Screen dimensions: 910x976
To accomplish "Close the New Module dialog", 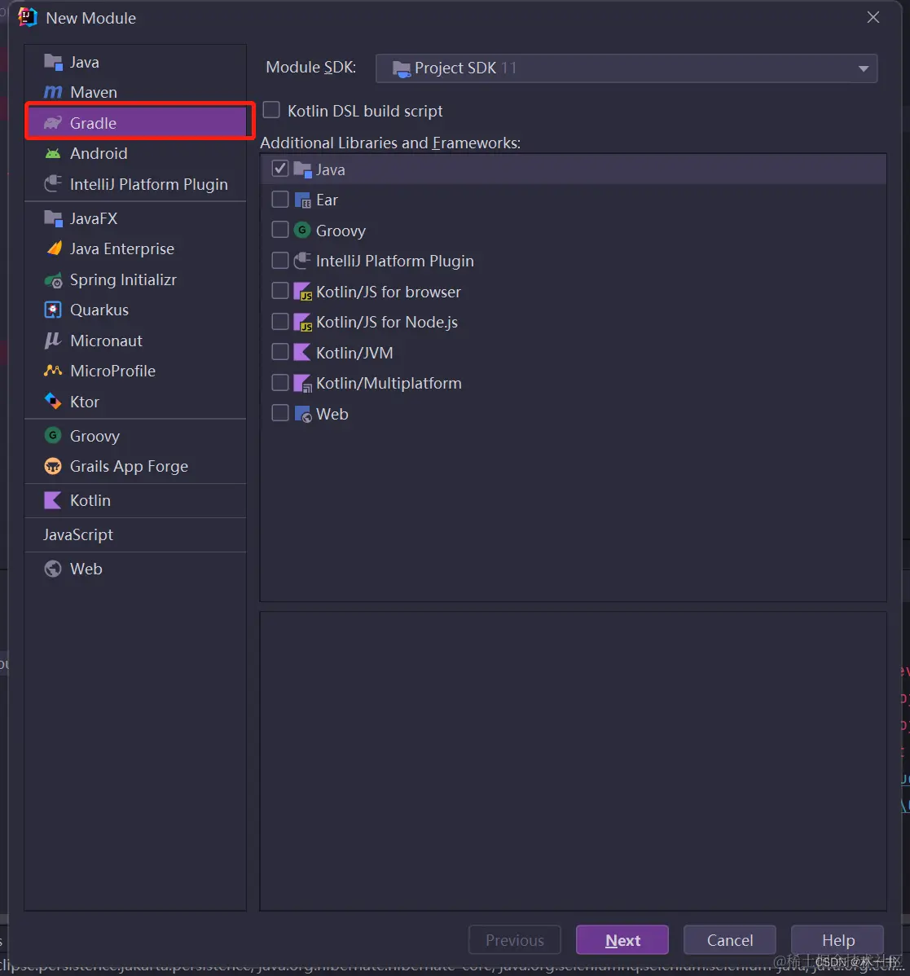I will coord(873,17).
